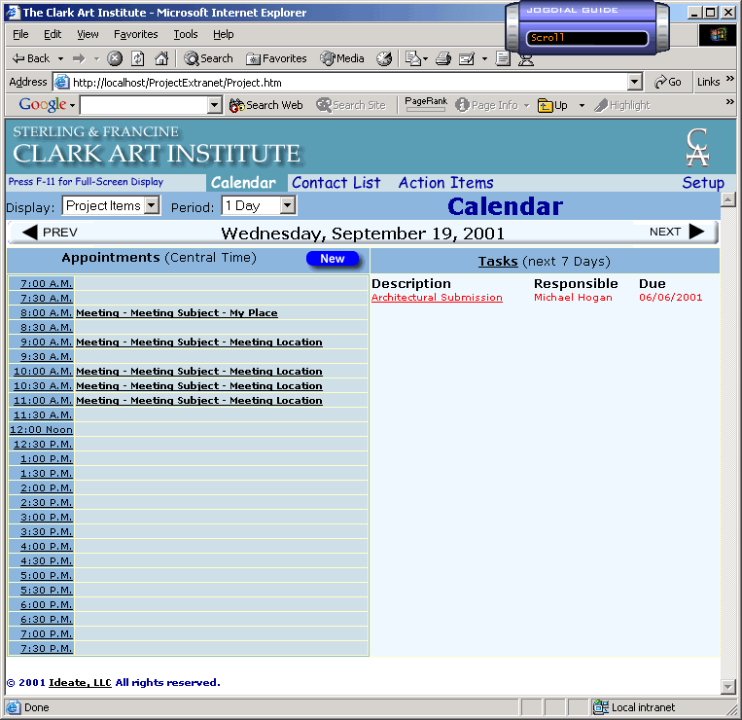Expand the address bar dropdown

[635, 82]
